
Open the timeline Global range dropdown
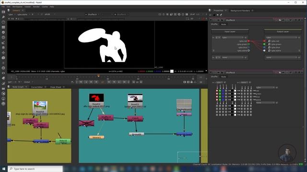29,82
